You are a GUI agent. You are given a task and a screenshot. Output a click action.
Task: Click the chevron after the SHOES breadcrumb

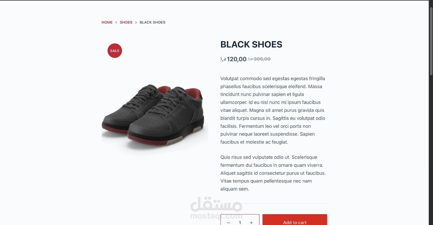136,22
